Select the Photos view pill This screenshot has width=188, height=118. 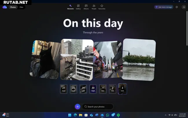13,7
